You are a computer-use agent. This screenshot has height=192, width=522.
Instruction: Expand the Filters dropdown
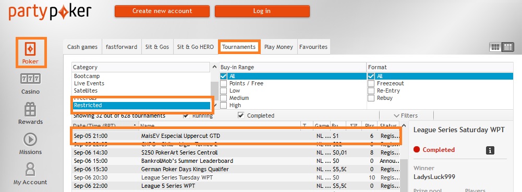(406, 116)
